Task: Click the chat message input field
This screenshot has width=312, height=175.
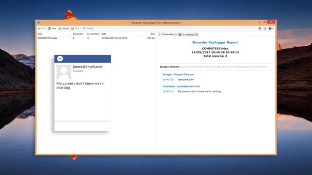Action: pyautogui.click(x=82, y=126)
